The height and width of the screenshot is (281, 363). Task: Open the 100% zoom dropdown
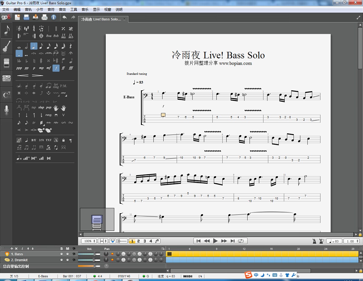point(89,241)
